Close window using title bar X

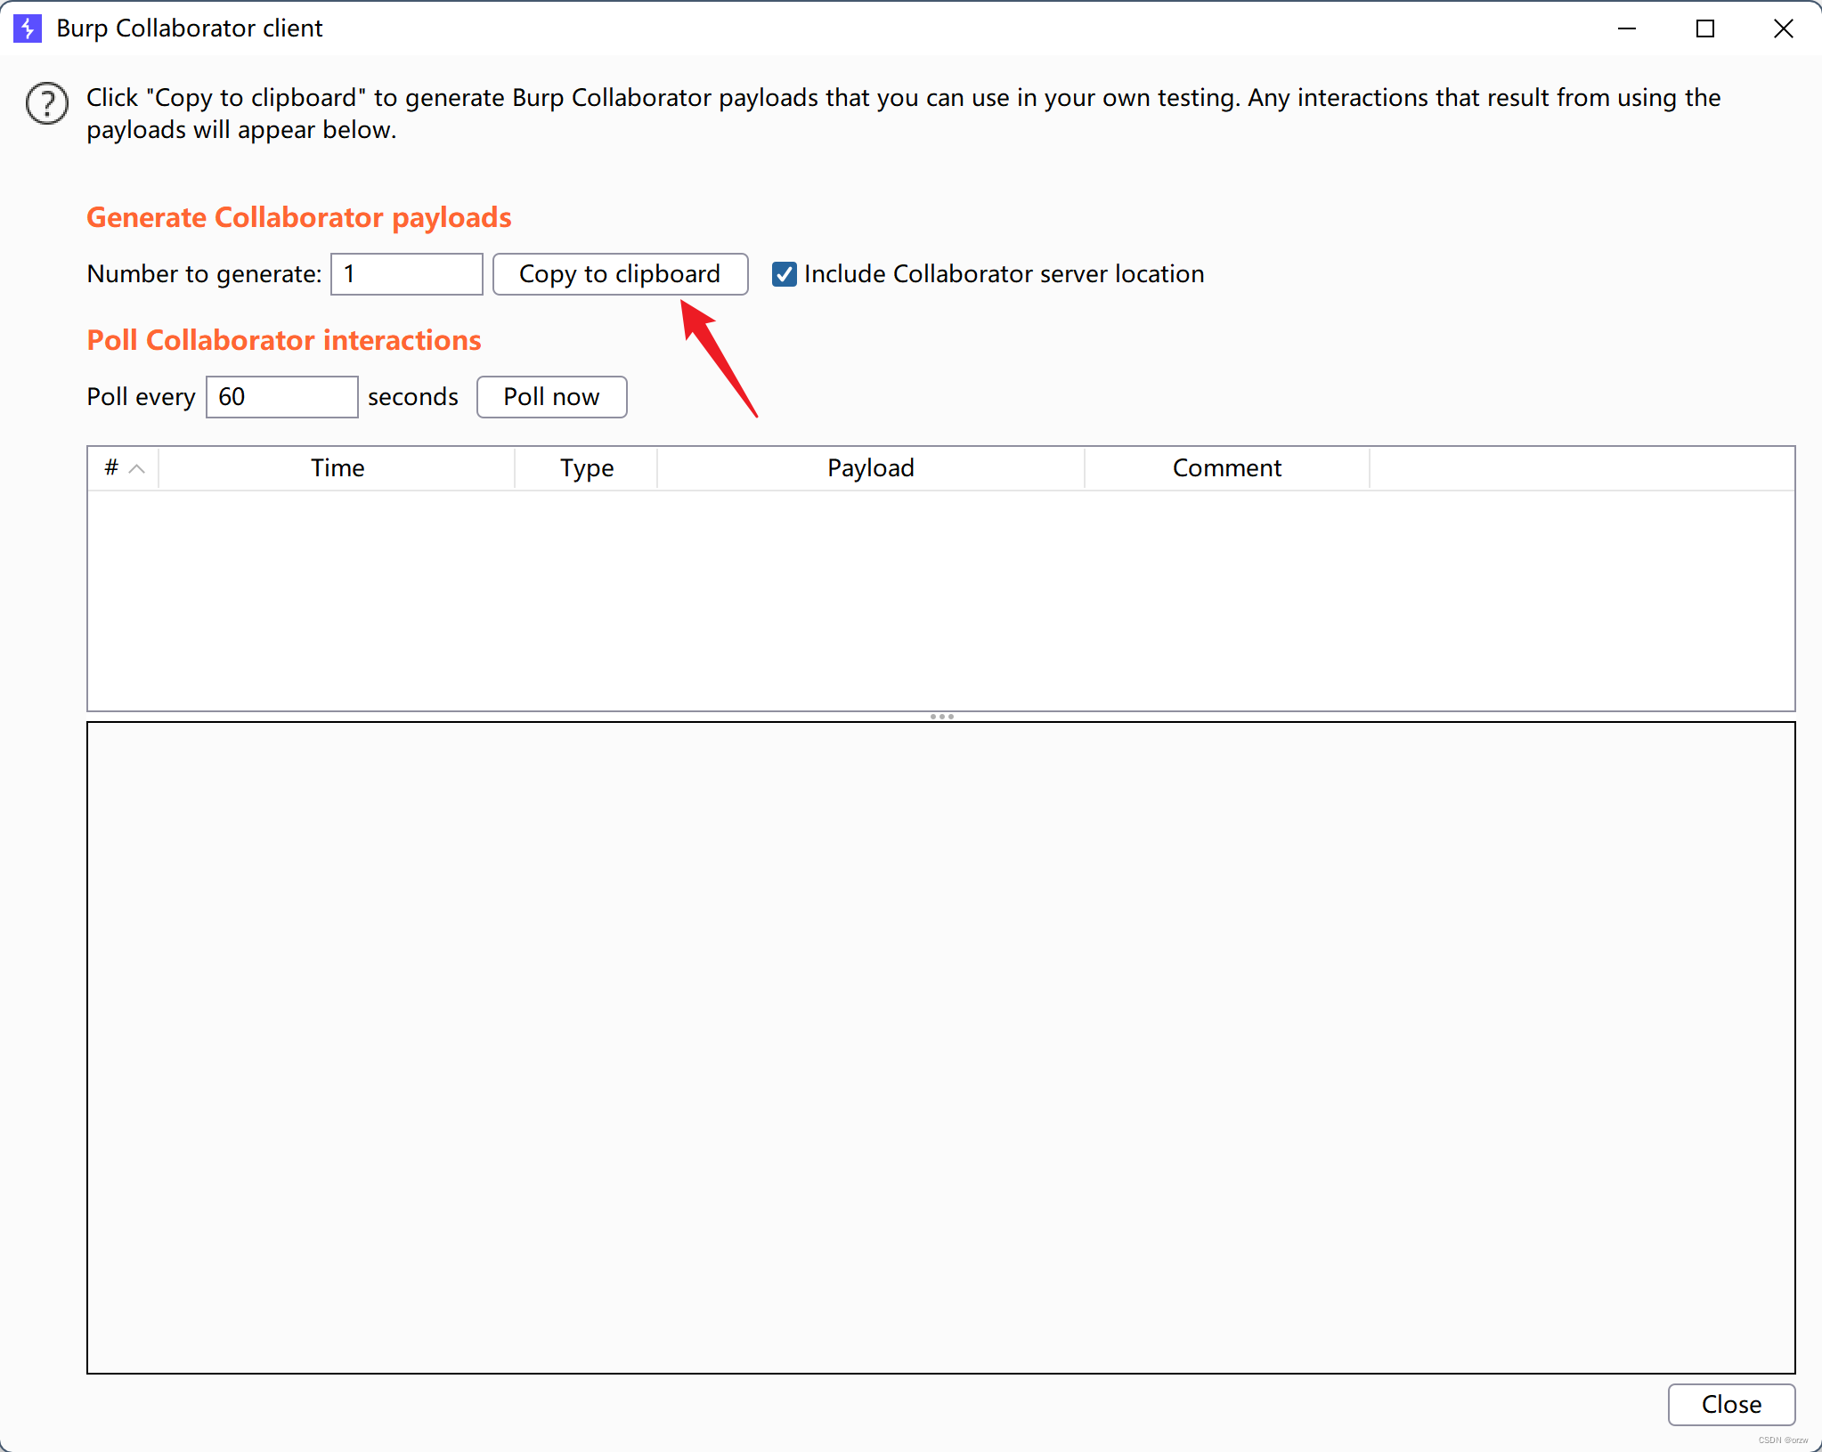point(1783,28)
